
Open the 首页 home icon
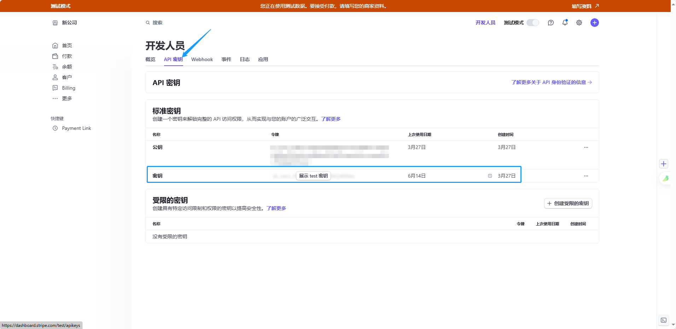pyautogui.click(x=55, y=46)
